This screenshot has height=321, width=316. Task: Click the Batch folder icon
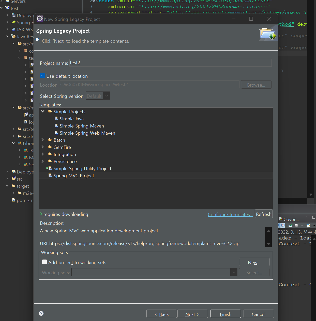coord(50,140)
